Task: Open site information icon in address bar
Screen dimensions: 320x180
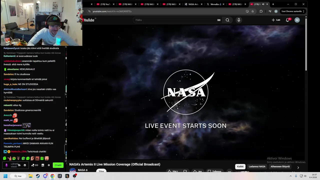Action: pos(89,11)
